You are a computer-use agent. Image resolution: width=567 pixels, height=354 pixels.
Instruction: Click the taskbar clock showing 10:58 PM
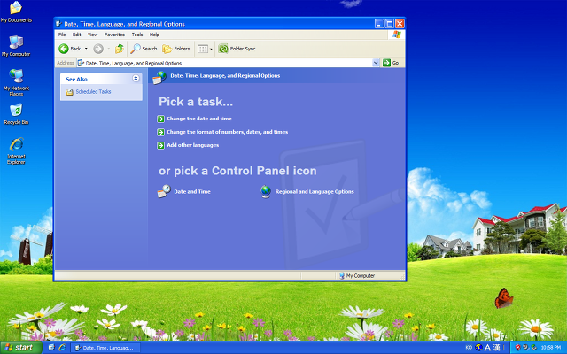click(x=551, y=348)
